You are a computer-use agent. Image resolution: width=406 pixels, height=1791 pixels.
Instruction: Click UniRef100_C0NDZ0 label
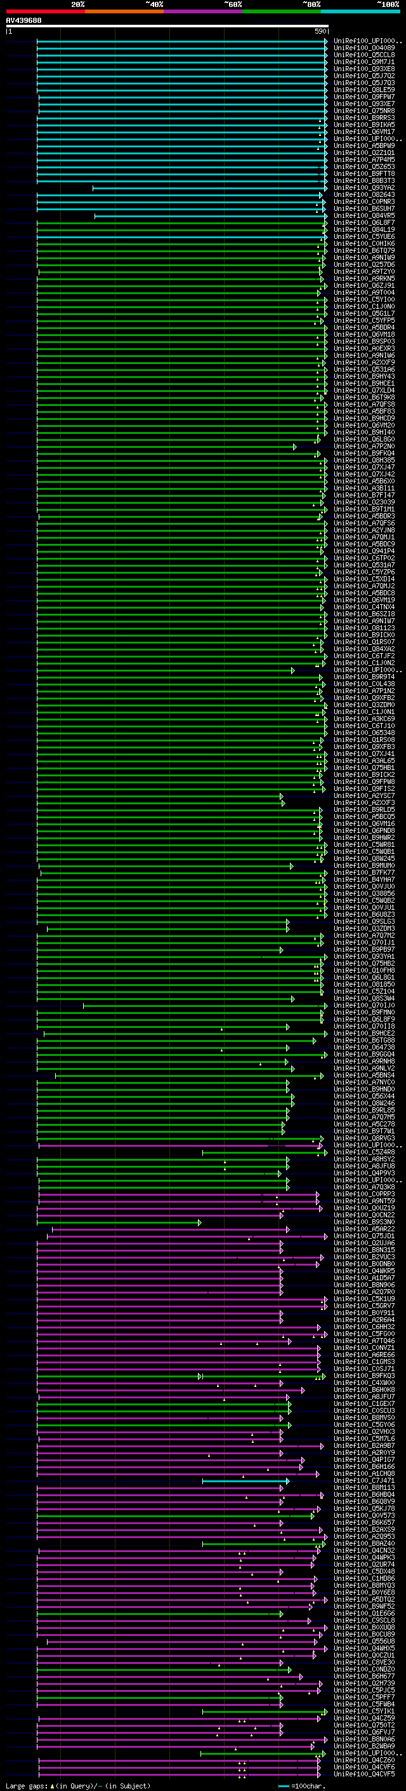click(364, 1669)
